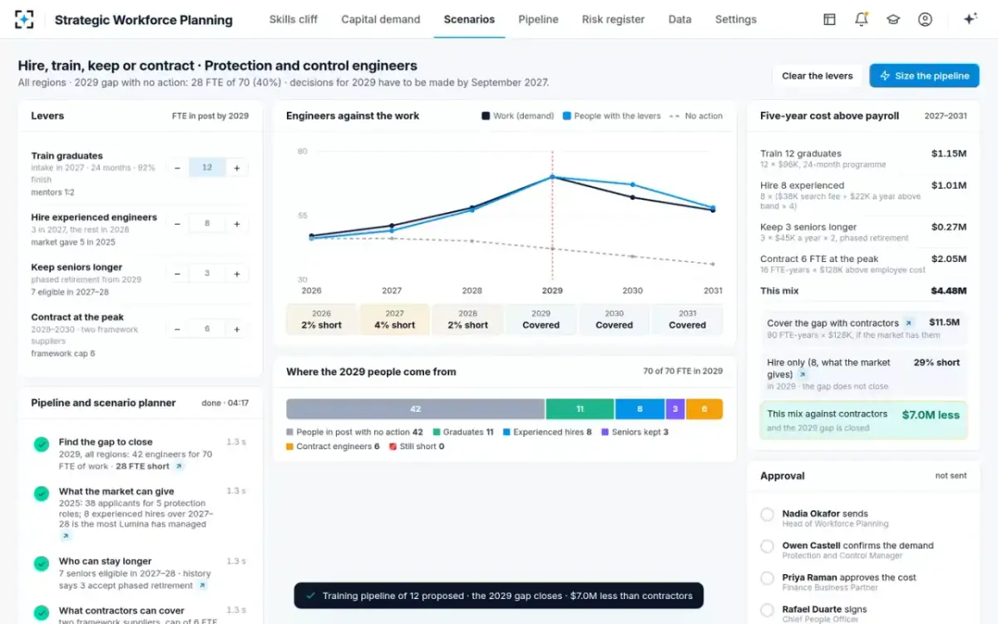Open link arrow after accept phased retirement
The width and height of the screenshot is (998, 624).
click(200, 586)
